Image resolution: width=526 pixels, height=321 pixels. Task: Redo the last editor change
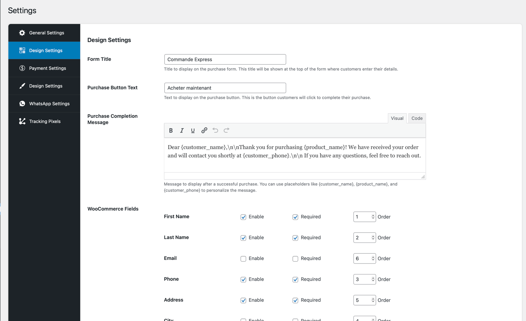227,130
